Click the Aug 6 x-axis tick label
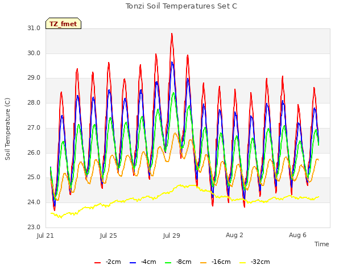The width and height of the screenshot is (364, 273). [297, 235]
